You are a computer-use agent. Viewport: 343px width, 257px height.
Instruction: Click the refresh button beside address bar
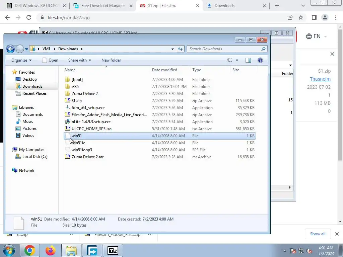pyautogui.click(x=180, y=49)
